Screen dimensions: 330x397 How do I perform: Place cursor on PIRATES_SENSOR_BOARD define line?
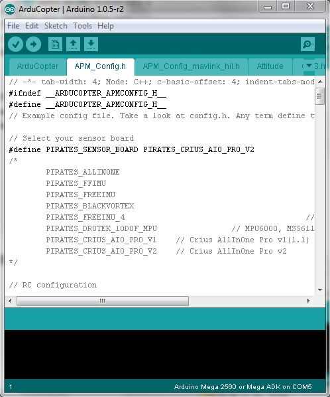pos(131,149)
